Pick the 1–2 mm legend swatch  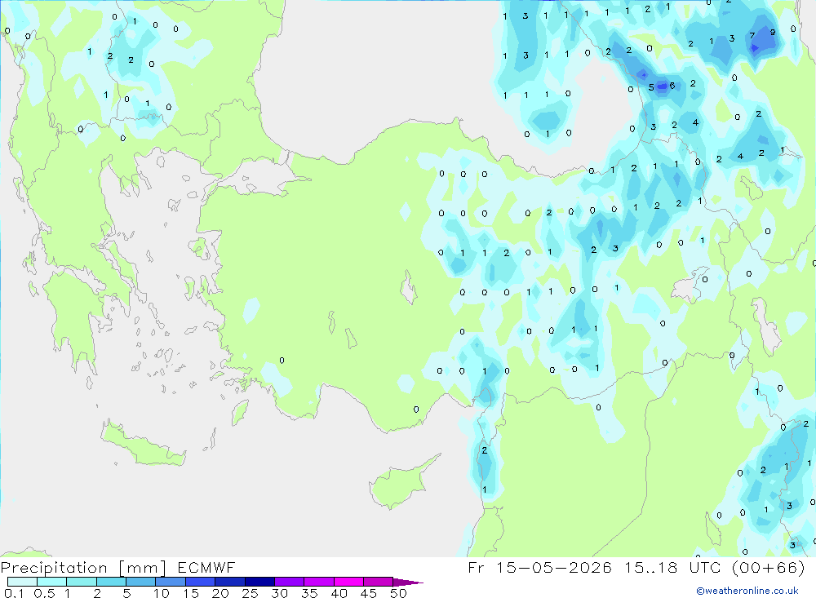click(x=82, y=582)
